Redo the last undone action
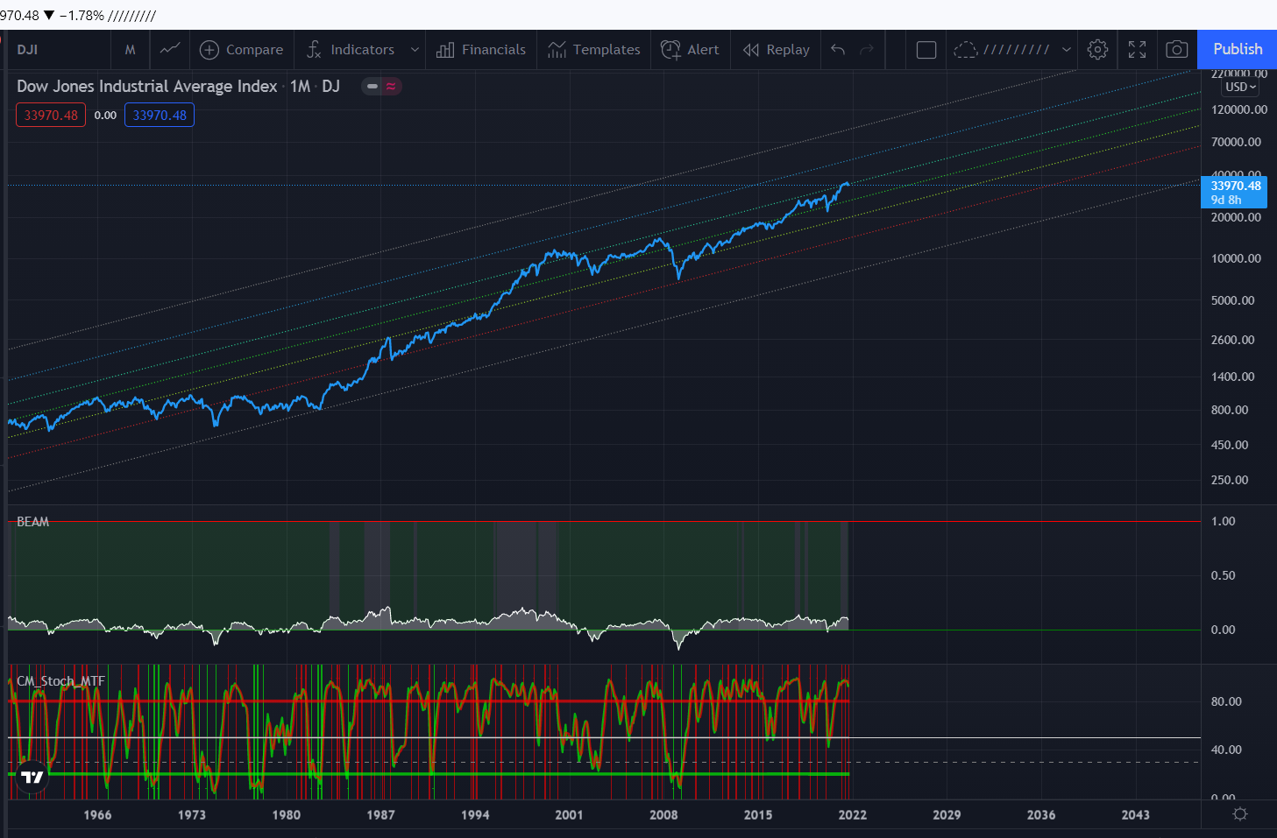 [x=867, y=50]
